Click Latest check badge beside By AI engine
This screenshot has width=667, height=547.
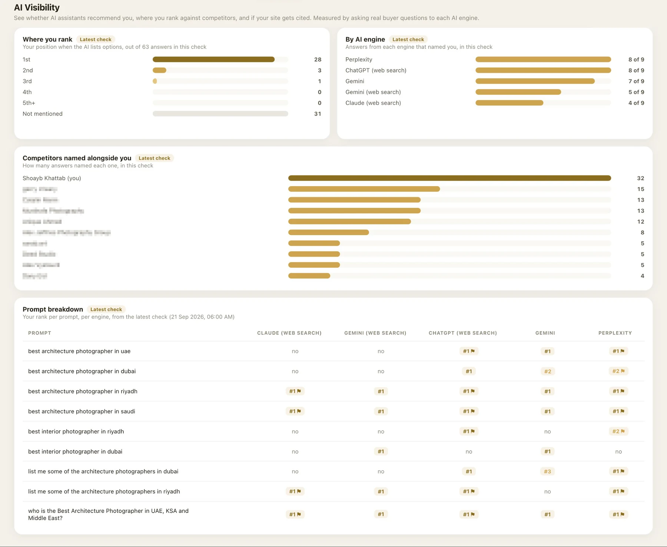tap(408, 39)
